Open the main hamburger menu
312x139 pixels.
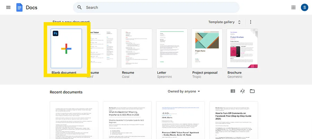pos(8,8)
